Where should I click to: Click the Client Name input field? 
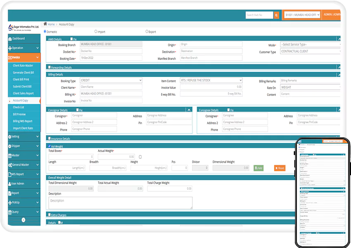pyautogui.click(x=111, y=87)
